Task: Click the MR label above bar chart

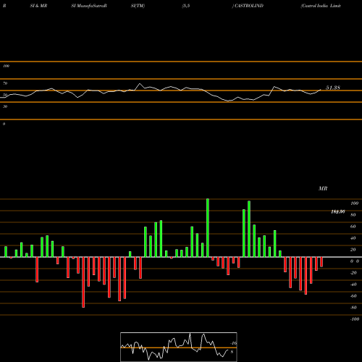Action: (x=323, y=188)
